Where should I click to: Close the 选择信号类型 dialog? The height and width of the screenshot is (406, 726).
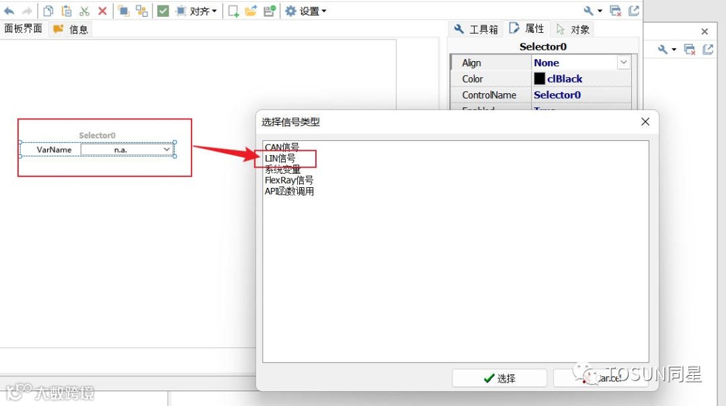pos(645,121)
